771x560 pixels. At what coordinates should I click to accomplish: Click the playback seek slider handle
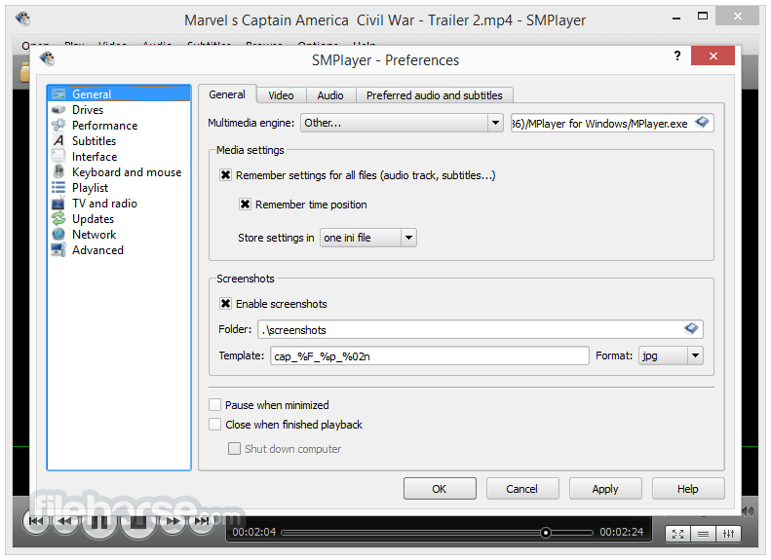[x=545, y=533]
